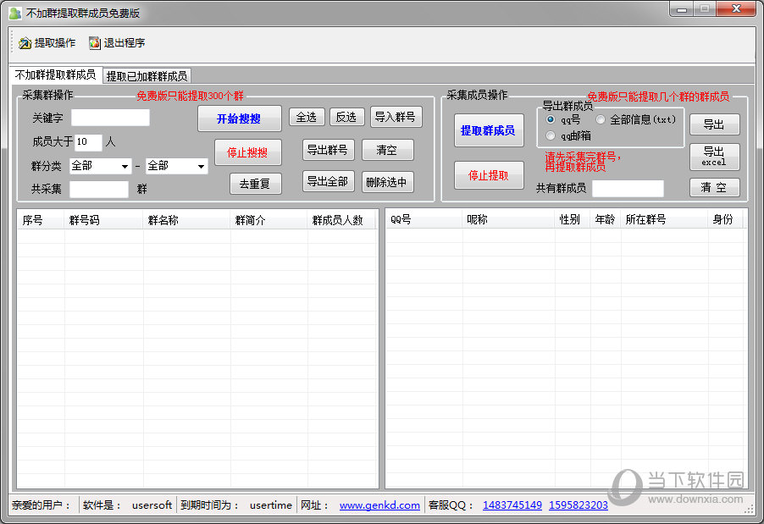Click the 退出程序 toolbar icon
This screenshot has width=764, height=524.
[95, 43]
